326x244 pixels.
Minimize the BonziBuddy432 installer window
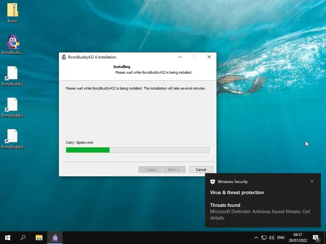tap(180, 57)
